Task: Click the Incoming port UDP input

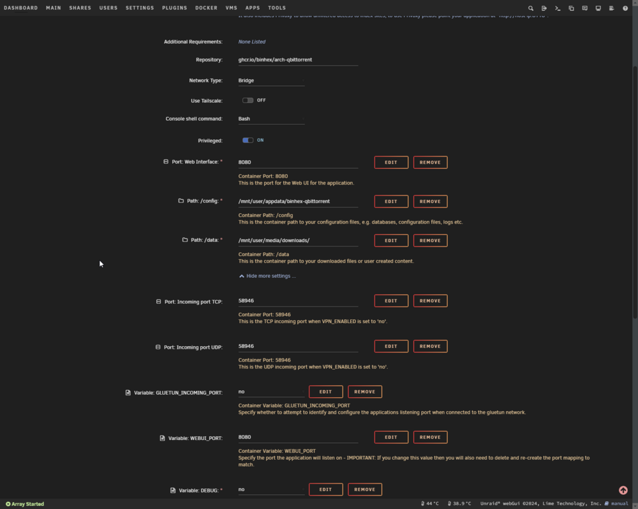Action: pos(298,346)
